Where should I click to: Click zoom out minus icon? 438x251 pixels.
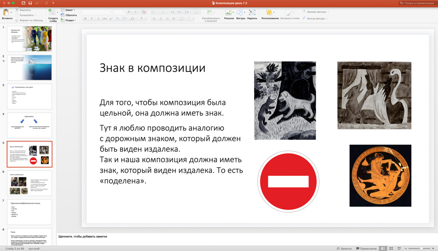point(405,249)
